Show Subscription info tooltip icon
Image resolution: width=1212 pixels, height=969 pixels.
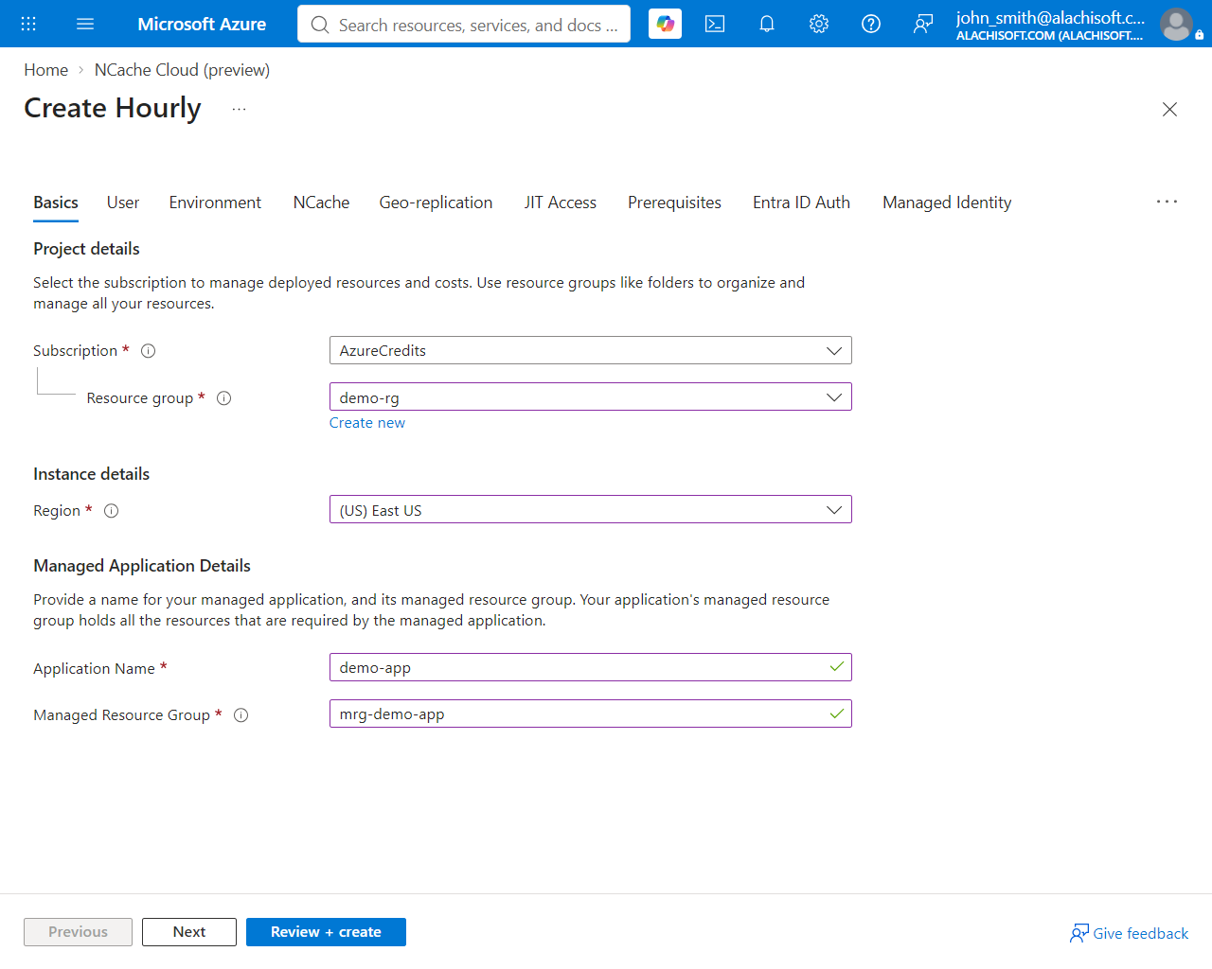coord(149,351)
